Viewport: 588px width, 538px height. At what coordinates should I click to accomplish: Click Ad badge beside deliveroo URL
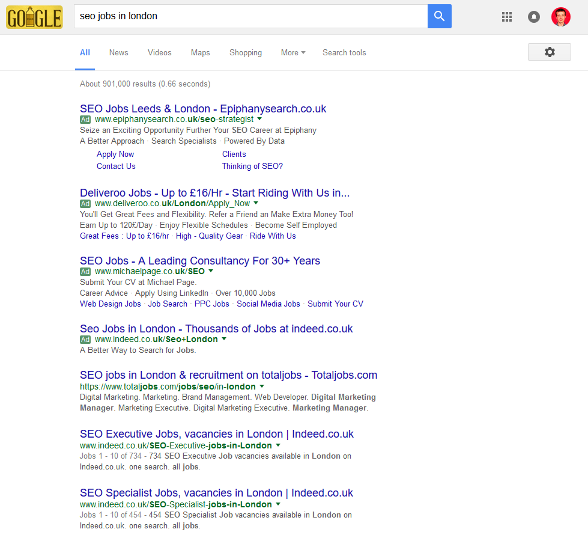(85, 204)
